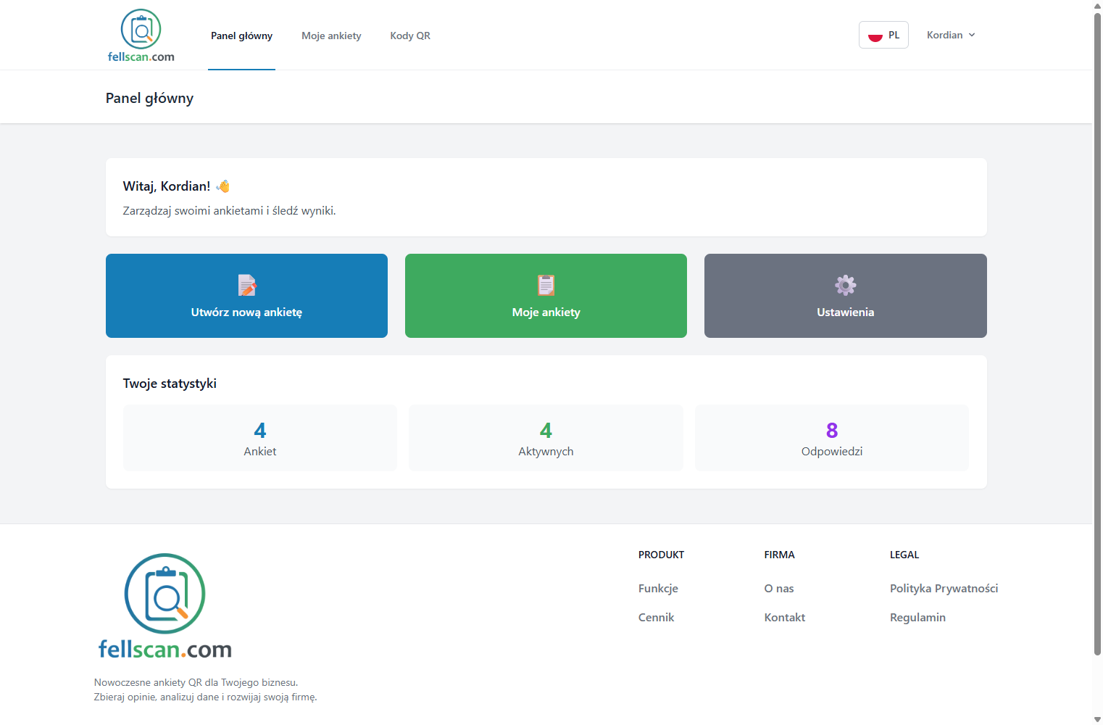Click the page's vertical scrollbar

click(1097, 333)
